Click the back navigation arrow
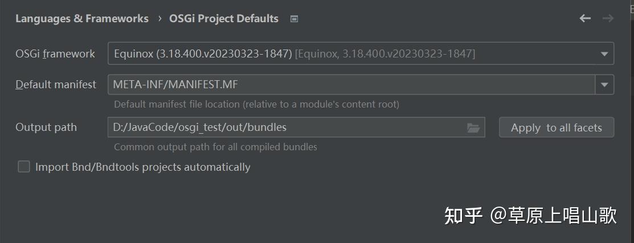This screenshot has height=243, width=634. (585, 18)
